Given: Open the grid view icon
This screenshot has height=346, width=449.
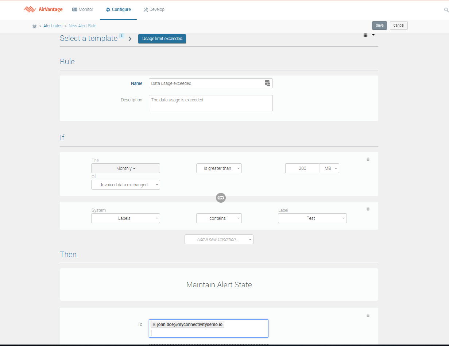Looking at the screenshot, I should pyautogui.click(x=365, y=35).
